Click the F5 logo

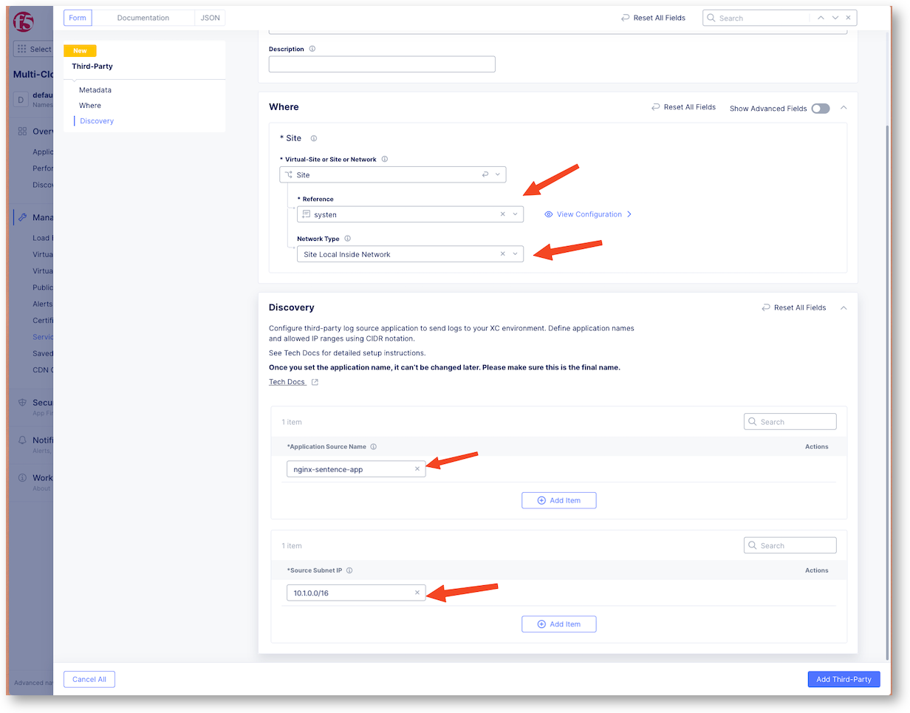pos(24,21)
